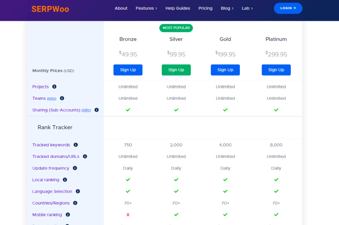Screen dimensions: 339x225
Task: Click the Local ranking label
Action: coord(46,180)
